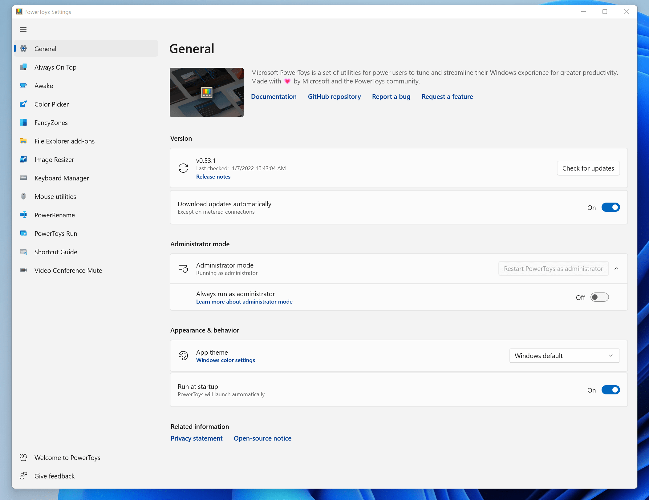Click the FancyZones sidebar icon

tap(23, 123)
